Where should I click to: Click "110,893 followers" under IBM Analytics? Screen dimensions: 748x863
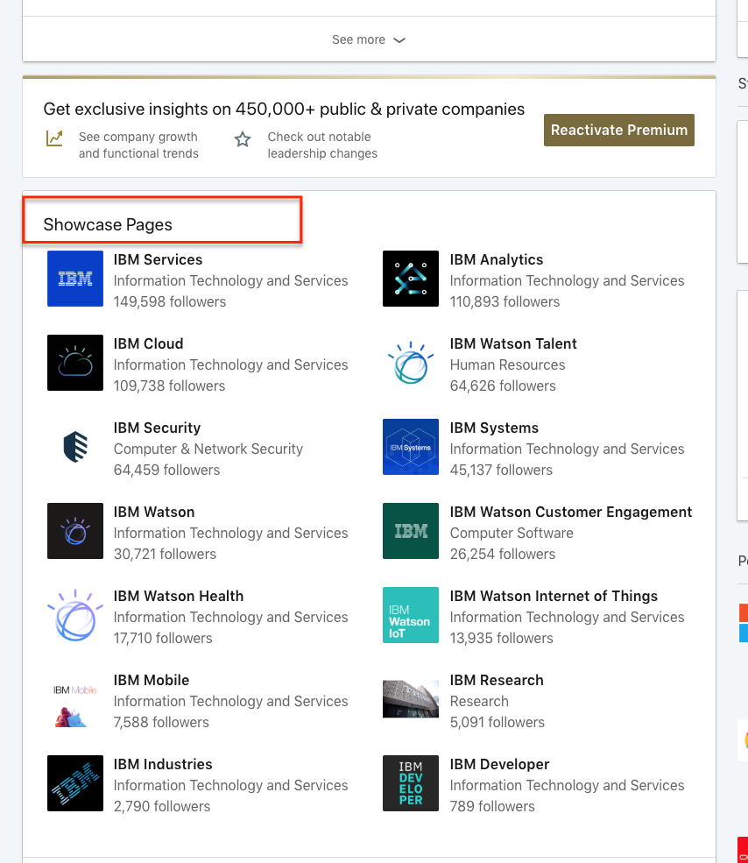[x=505, y=302]
